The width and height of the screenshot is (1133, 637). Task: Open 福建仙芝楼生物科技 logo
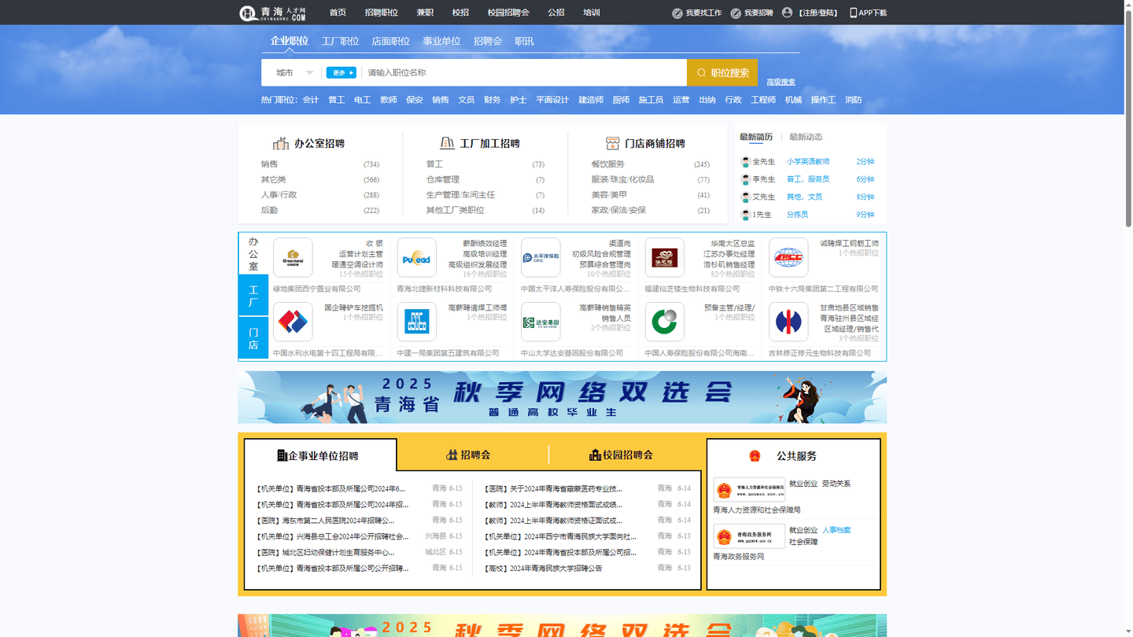(x=665, y=258)
